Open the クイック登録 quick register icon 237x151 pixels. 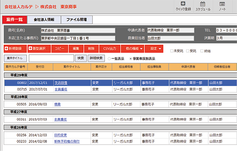click(x=183, y=6)
